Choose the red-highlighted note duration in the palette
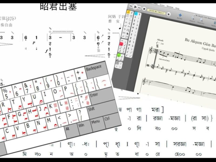The image size is (216, 162). coord(122,44)
